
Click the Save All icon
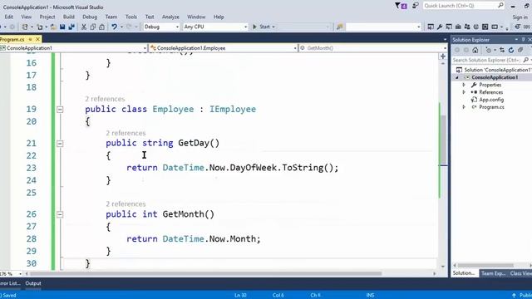(x=71, y=27)
